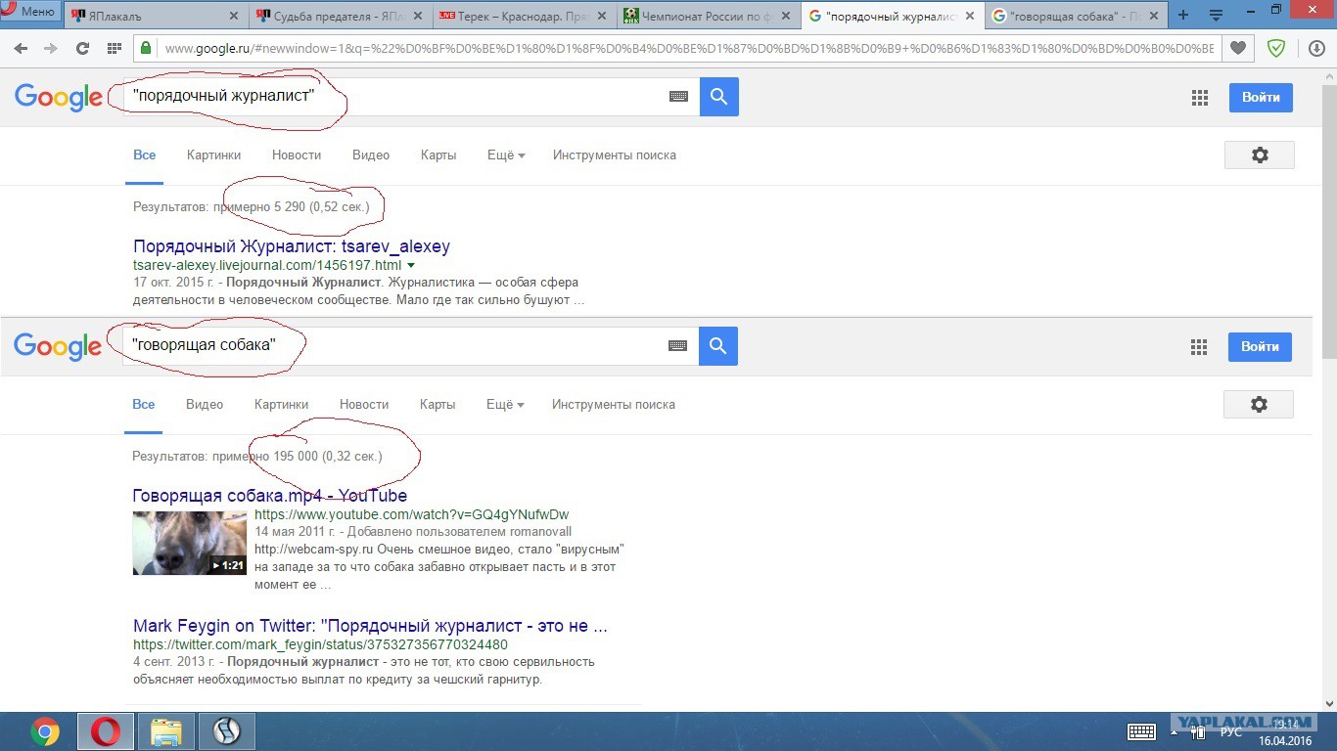Open Google apps grid in the journalist search
The width and height of the screenshot is (1337, 751).
click(x=1200, y=98)
